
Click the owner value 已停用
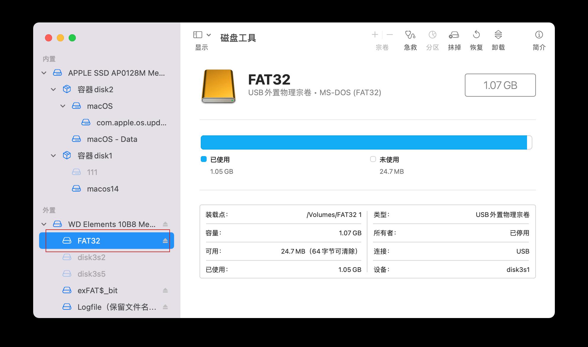point(520,233)
